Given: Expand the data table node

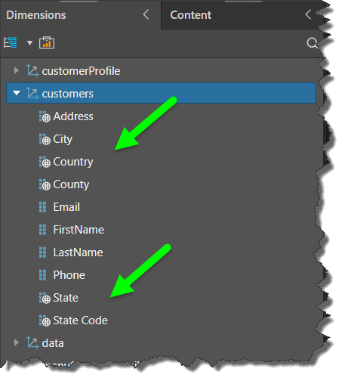Looking at the screenshot, I should point(17,342).
